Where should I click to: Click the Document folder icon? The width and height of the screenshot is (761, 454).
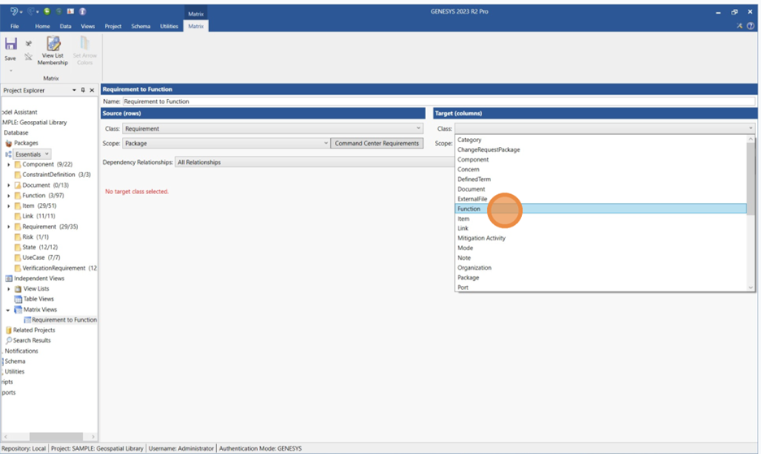tap(18, 185)
